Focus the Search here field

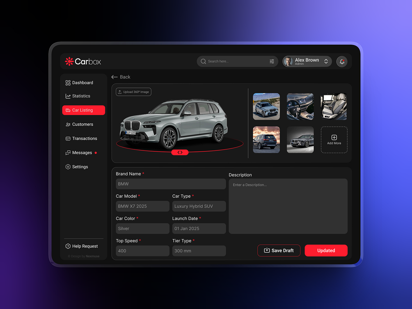coord(237,61)
